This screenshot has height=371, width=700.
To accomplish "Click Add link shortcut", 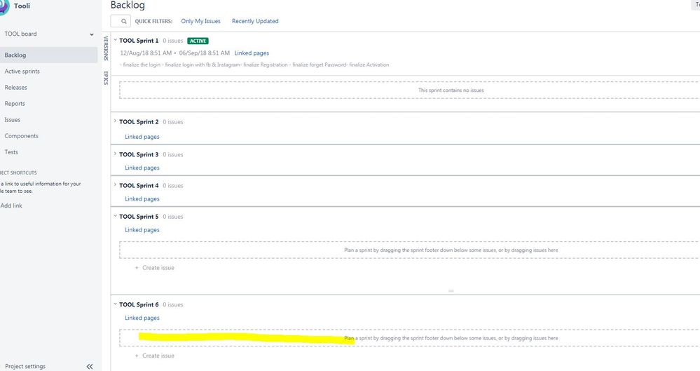I will 11,205.
